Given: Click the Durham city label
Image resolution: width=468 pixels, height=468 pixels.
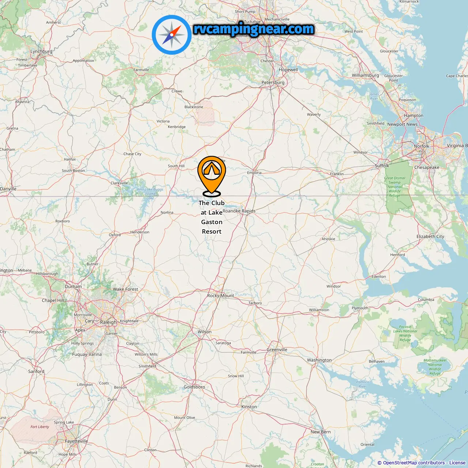Looking at the screenshot, I should [x=73, y=287].
